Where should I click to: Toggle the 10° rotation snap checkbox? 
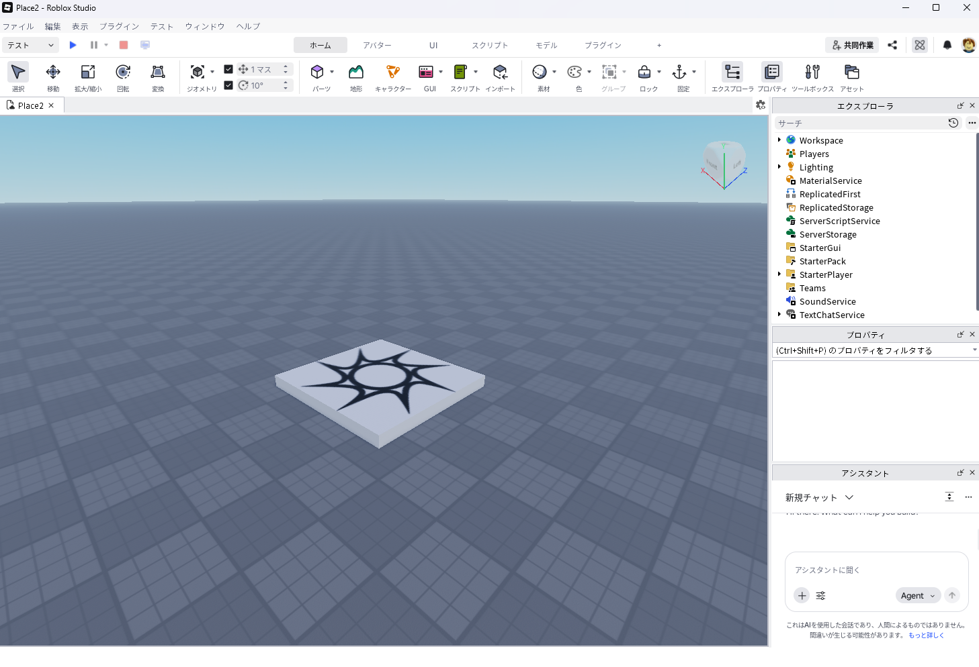click(228, 85)
